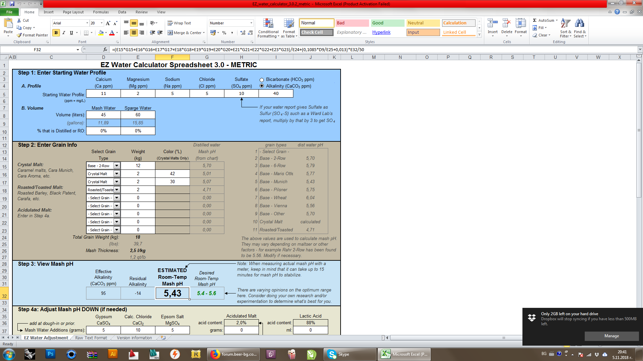Toggle Bold formatting in Font group
Screen dimensions: 643x361
point(56,33)
